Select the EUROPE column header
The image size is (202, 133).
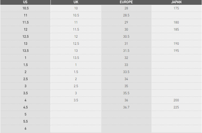tap(126, 2)
